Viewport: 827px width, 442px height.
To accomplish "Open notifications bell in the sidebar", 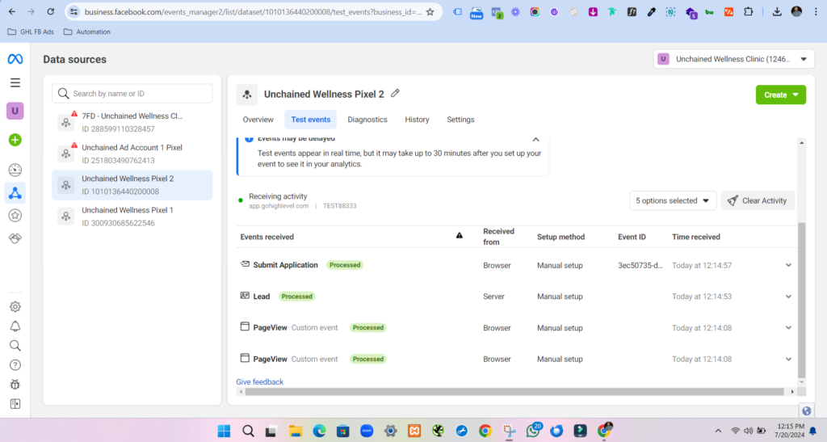I will 15,326.
